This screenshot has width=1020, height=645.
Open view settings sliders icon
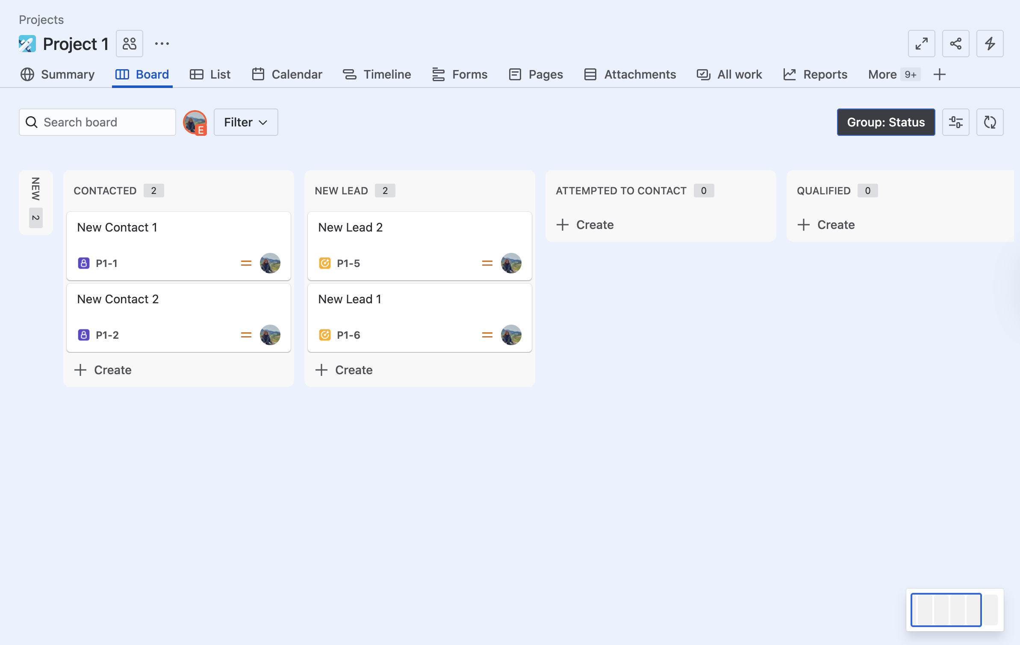click(x=955, y=122)
